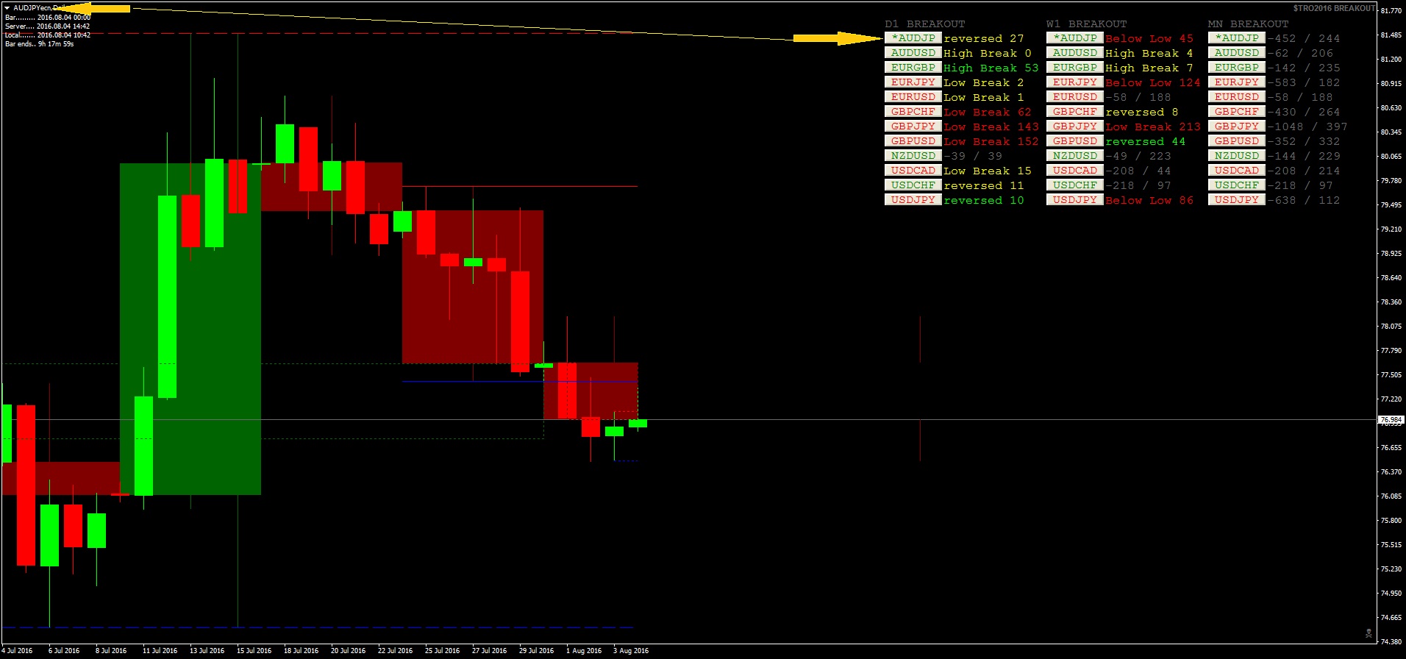Click the 'Bar ends.. 9h 17m 59s' countdown
The image size is (1406, 659).
40,44
